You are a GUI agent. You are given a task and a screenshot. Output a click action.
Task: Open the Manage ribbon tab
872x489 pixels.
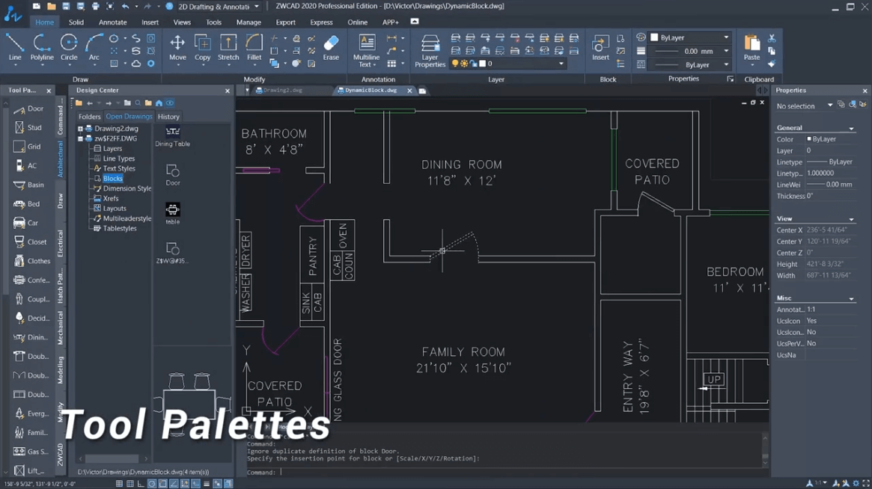point(249,22)
